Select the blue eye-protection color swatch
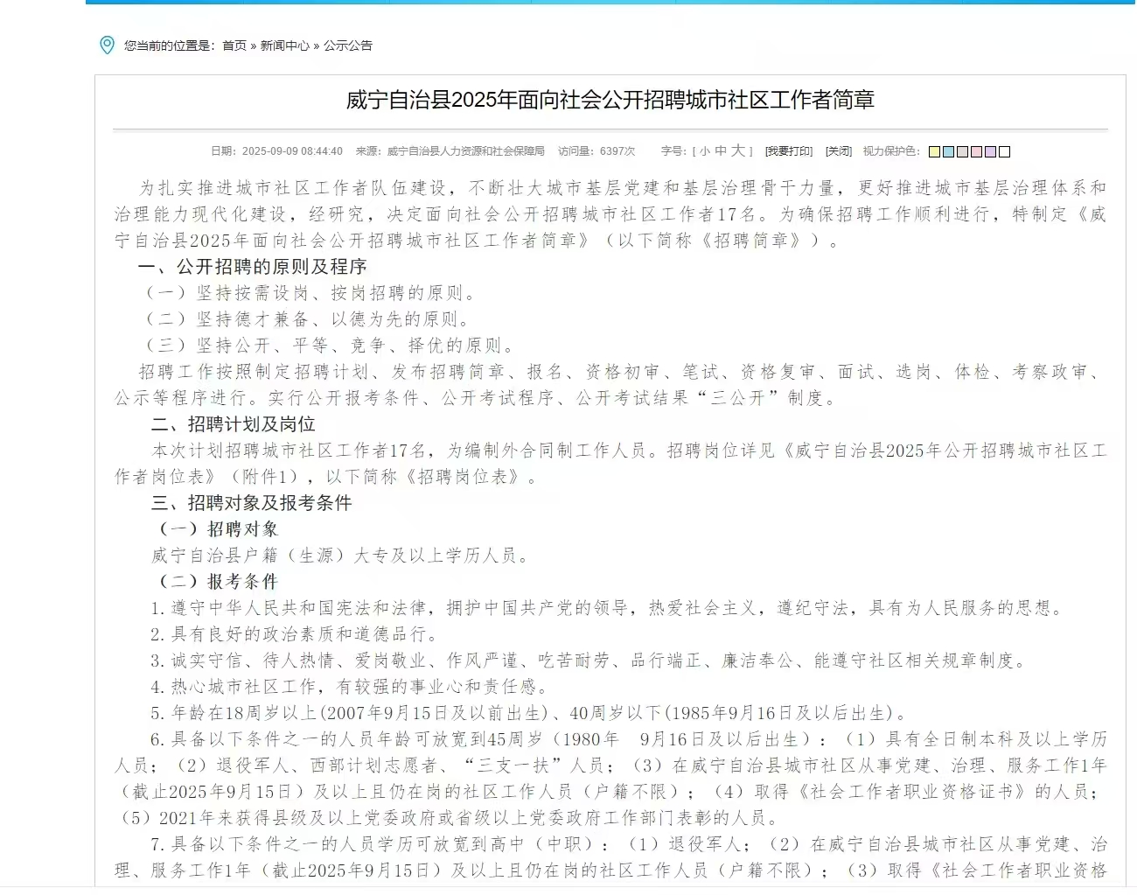The image size is (1137, 895). click(x=948, y=151)
